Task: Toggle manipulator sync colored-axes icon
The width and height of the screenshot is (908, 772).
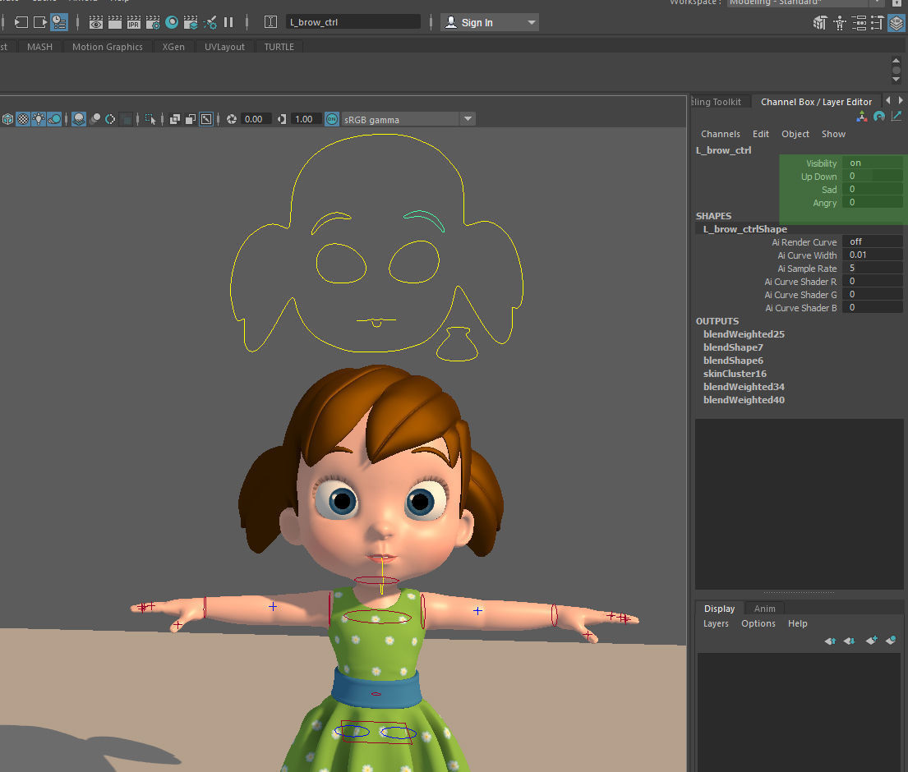Action: (862, 117)
